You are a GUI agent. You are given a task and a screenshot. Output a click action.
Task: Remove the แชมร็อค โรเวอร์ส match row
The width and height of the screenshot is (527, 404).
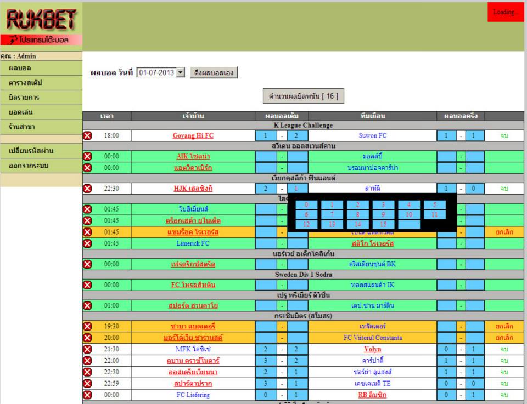87,232
